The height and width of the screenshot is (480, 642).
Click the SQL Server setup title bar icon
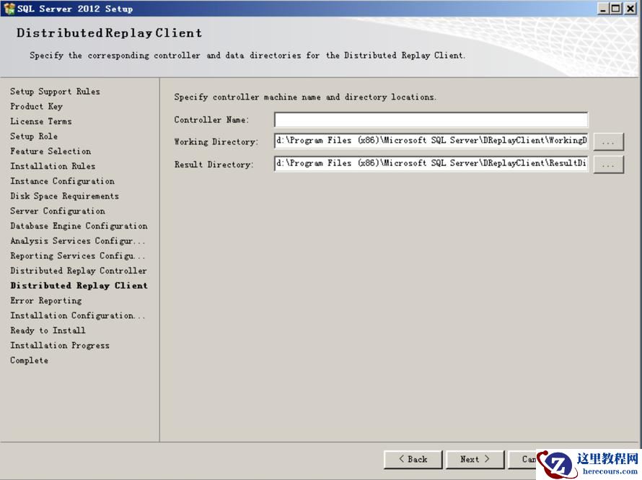(x=9, y=9)
